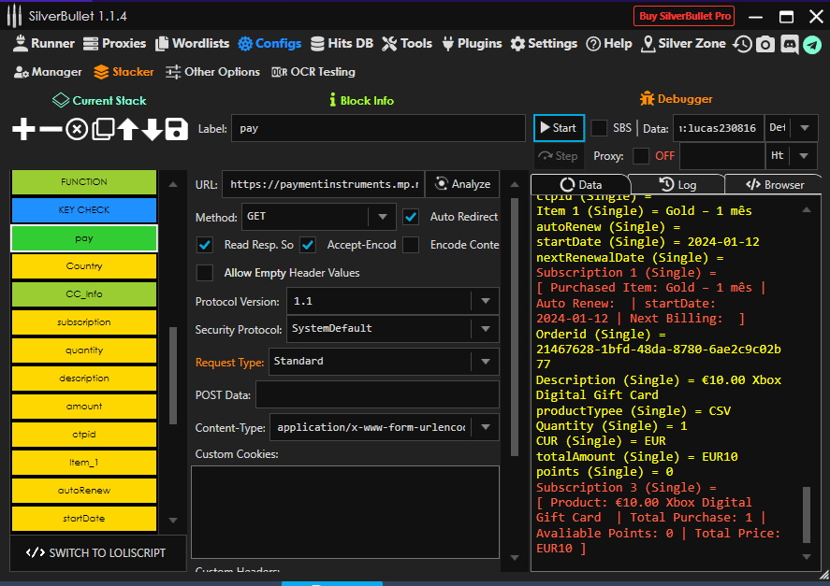Uncheck the Auto Redirect checkbox
Image resolution: width=830 pixels, height=586 pixels.
411,217
